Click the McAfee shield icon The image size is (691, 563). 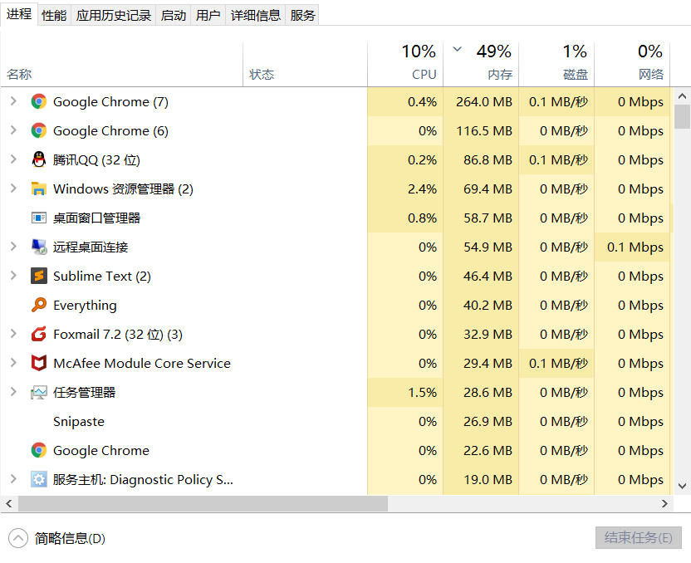(x=39, y=363)
